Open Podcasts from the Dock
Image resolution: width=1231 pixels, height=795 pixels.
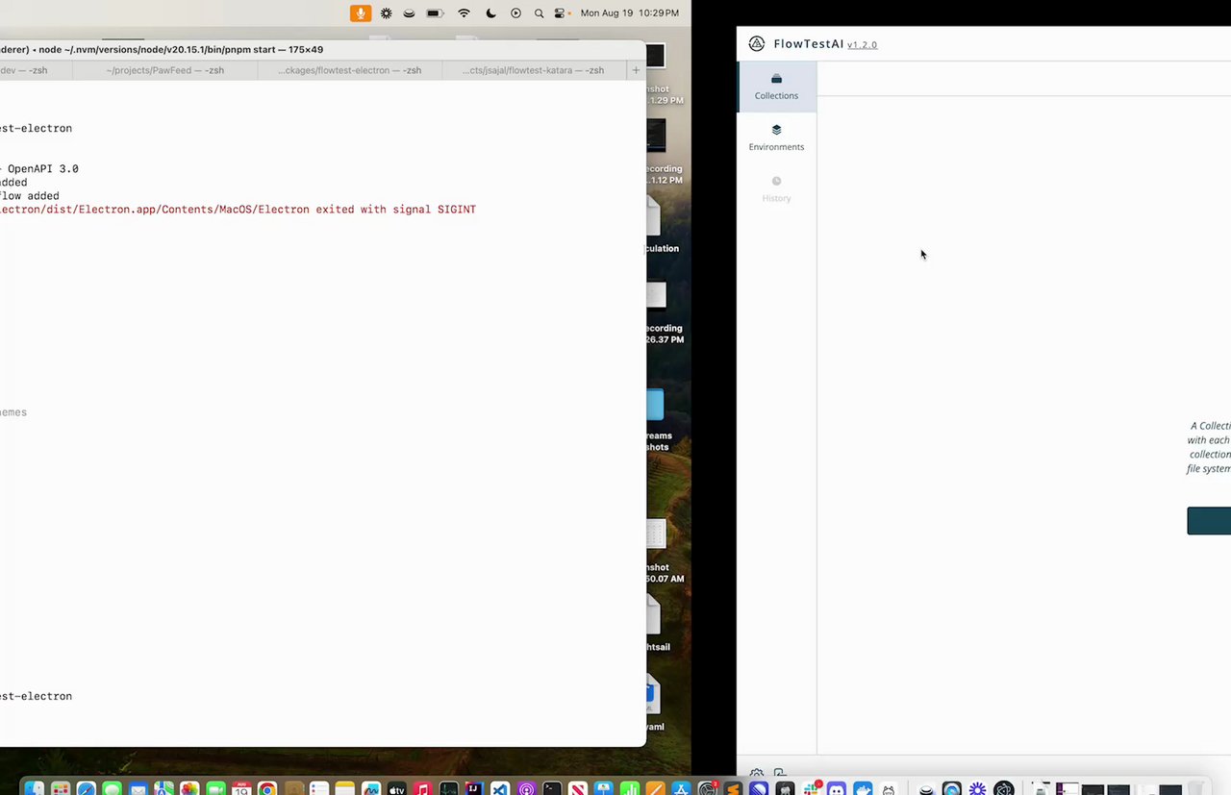[526, 788]
